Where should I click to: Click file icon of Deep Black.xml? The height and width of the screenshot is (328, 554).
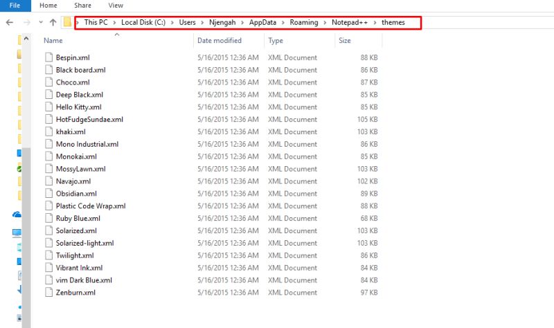pyautogui.click(x=48, y=94)
